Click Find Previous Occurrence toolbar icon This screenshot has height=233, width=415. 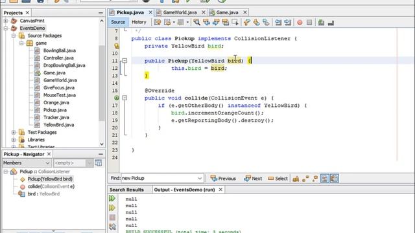pyautogui.click(x=206, y=23)
